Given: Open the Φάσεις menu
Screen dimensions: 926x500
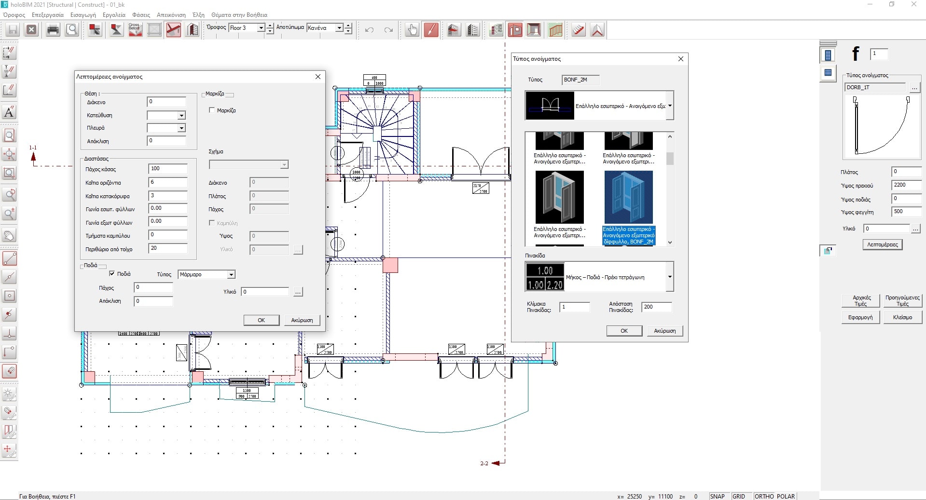Looking at the screenshot, I should coord(141,15).
